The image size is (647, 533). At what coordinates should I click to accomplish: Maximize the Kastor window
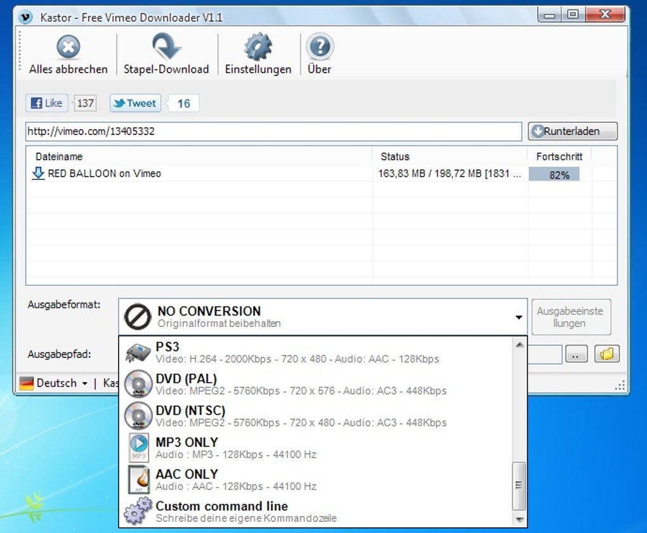coord(573,15)
